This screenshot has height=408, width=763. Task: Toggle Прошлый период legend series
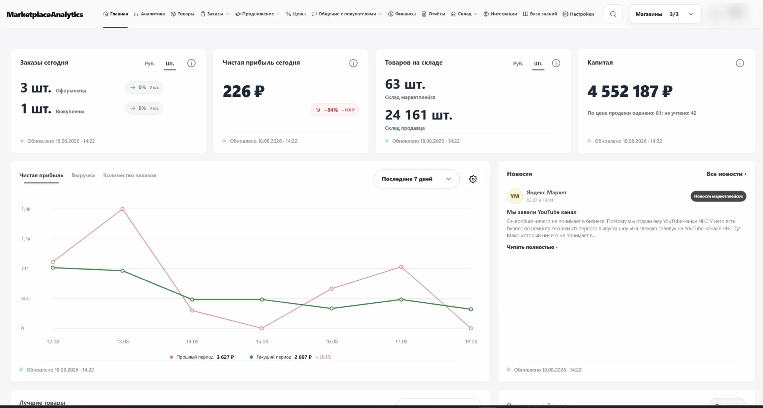(x=202, y=357)
